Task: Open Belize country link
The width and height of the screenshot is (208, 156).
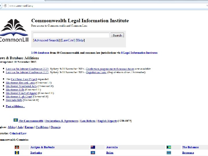Action: click(x=110, y=153)
